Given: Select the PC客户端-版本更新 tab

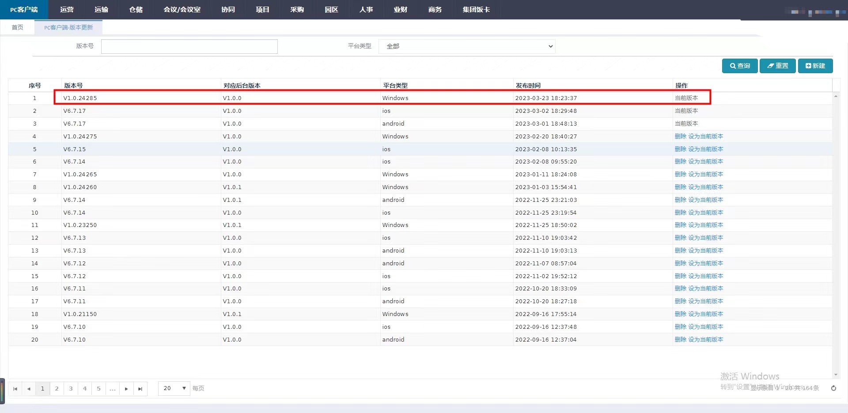Looking at the screenshot, I should click(68, 27).
